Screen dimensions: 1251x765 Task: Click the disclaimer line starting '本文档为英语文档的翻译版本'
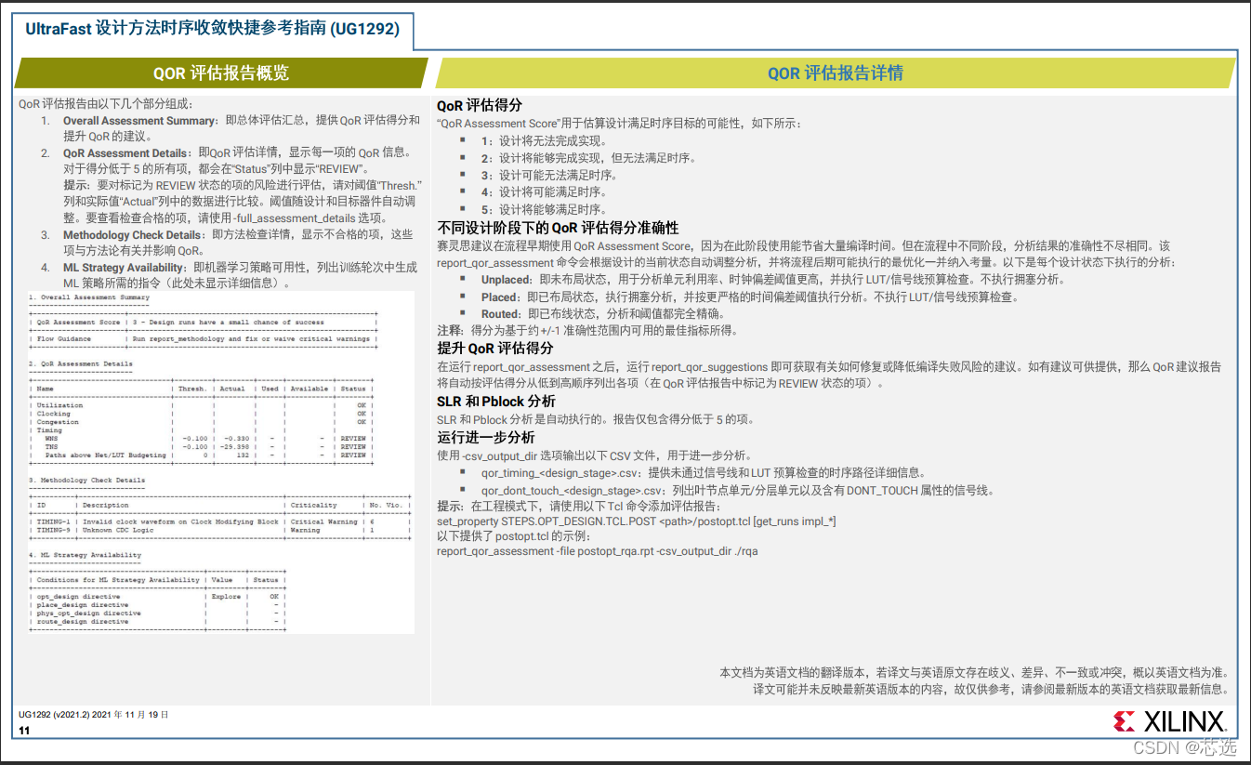coord(975,672)
